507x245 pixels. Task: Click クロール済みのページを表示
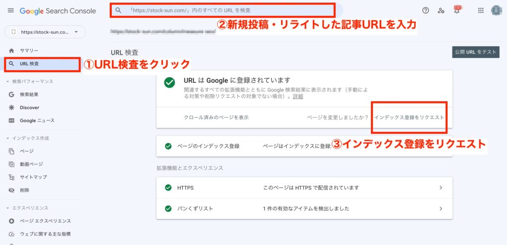click(216, 118)
